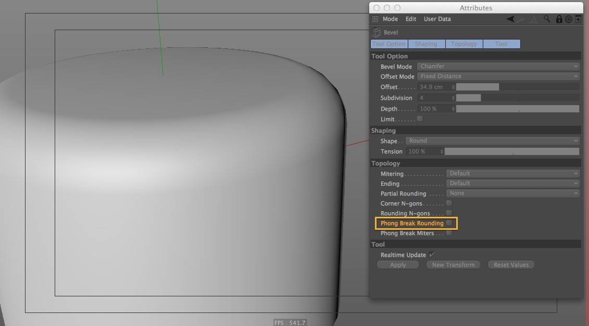This screenshot has width=589, height=326.
Task: Switch to the Shaping tab
Action: pyautogui.click(x=427, y=44)
